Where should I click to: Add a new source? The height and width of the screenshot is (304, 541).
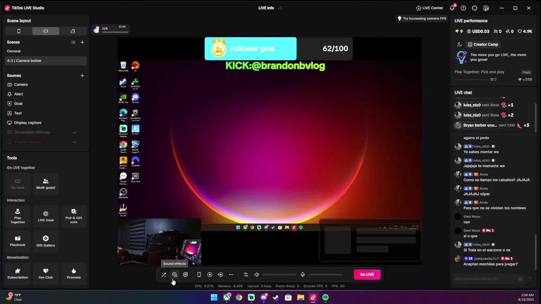coord(82,76)
